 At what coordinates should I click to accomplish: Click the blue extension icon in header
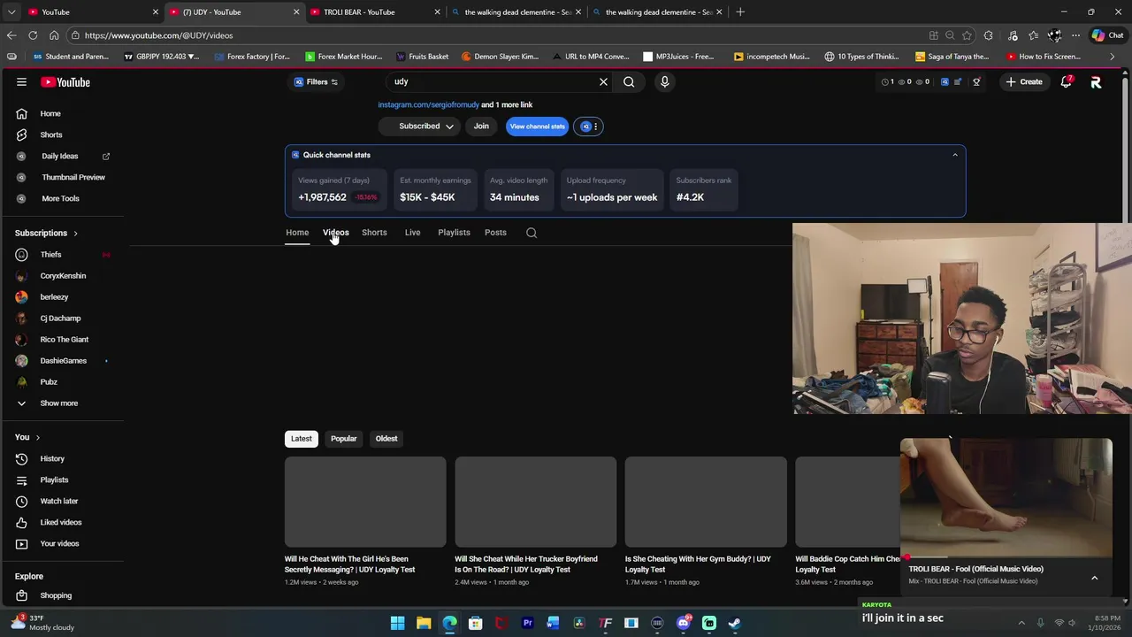945,81
